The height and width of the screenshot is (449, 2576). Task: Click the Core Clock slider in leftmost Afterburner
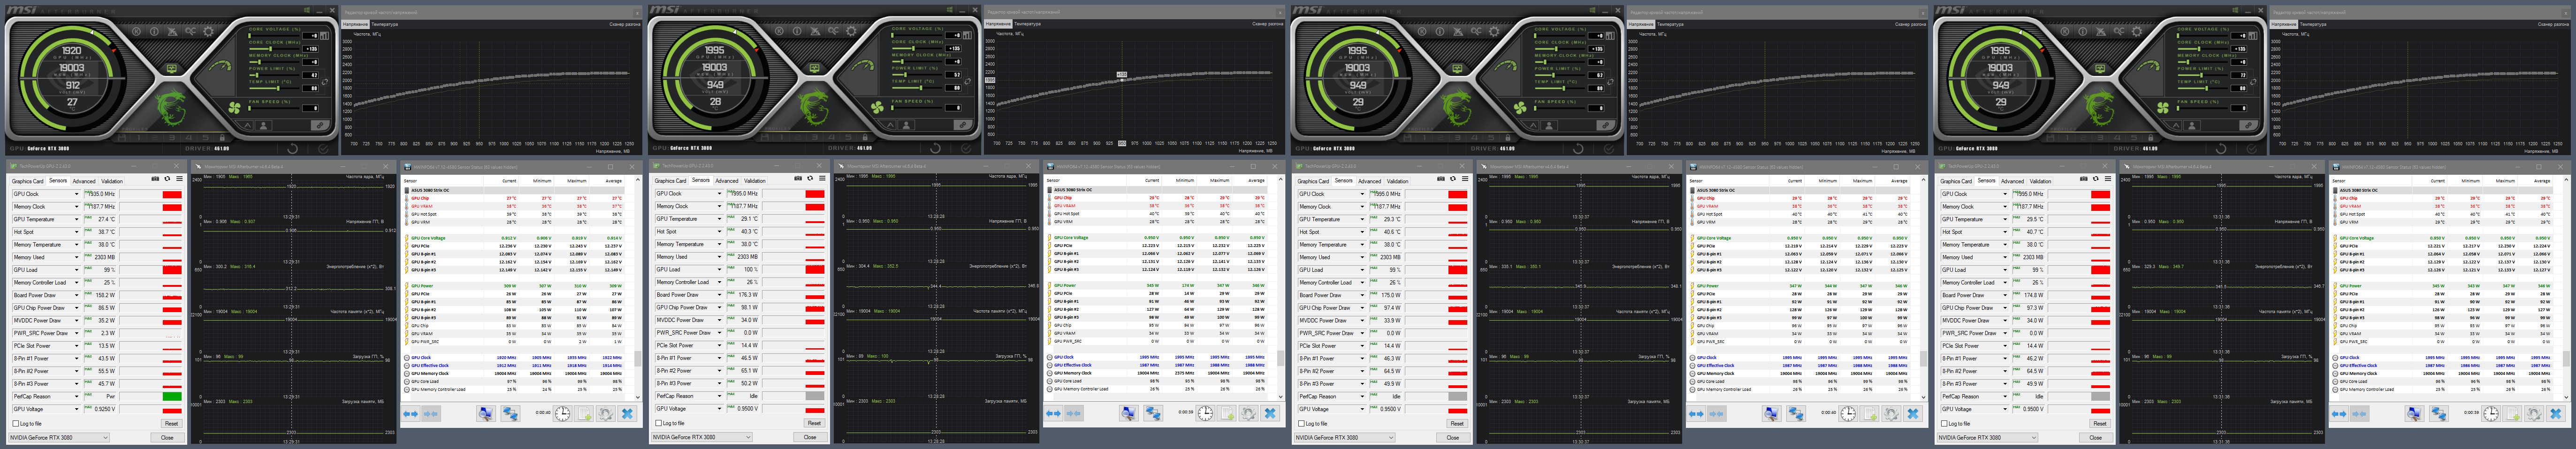[x=275, y=49]
